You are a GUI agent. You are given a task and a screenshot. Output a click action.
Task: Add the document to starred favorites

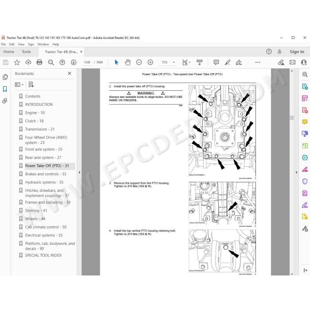17,62
